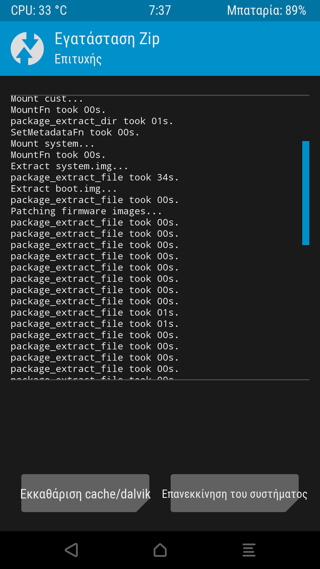Screen dimensions: 320x569
Task: Select the "Extract system.img..." log line
Action: tap(69, 166)
